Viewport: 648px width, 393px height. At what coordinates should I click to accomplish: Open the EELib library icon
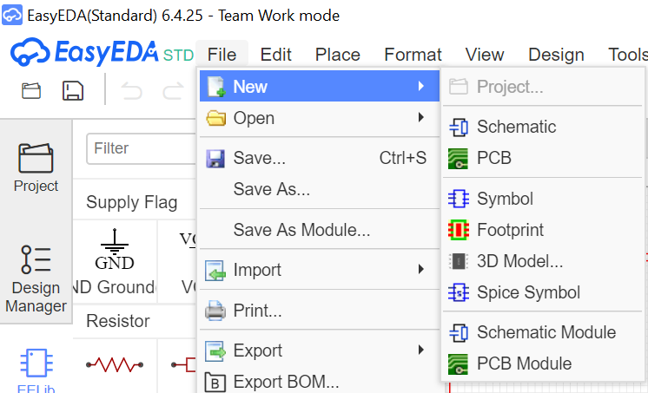pos(36,369)
